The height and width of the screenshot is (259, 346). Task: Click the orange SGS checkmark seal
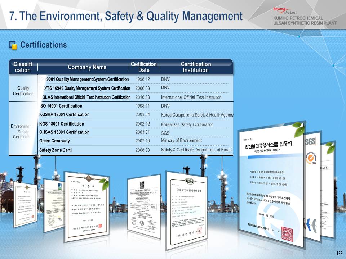(x=311, y=158)
